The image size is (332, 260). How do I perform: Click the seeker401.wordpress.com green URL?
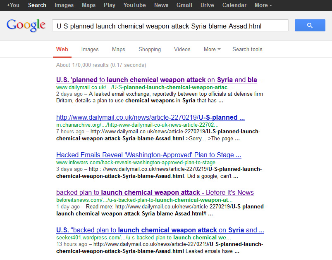pyautogui.click(x=143, y=237)
